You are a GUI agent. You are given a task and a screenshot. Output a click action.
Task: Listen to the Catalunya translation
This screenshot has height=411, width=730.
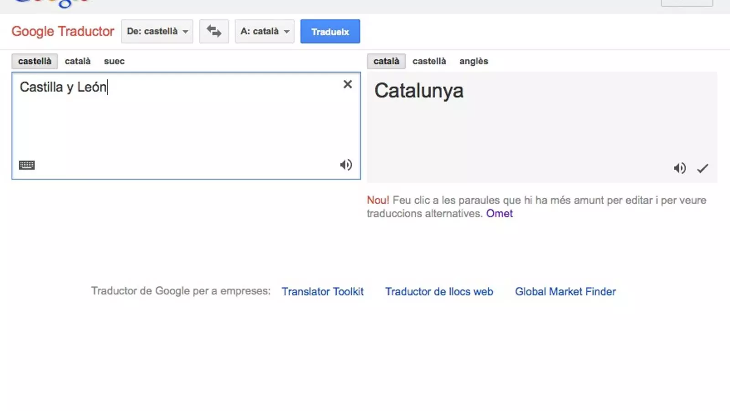pyautogui.click(x=680, y=168)
